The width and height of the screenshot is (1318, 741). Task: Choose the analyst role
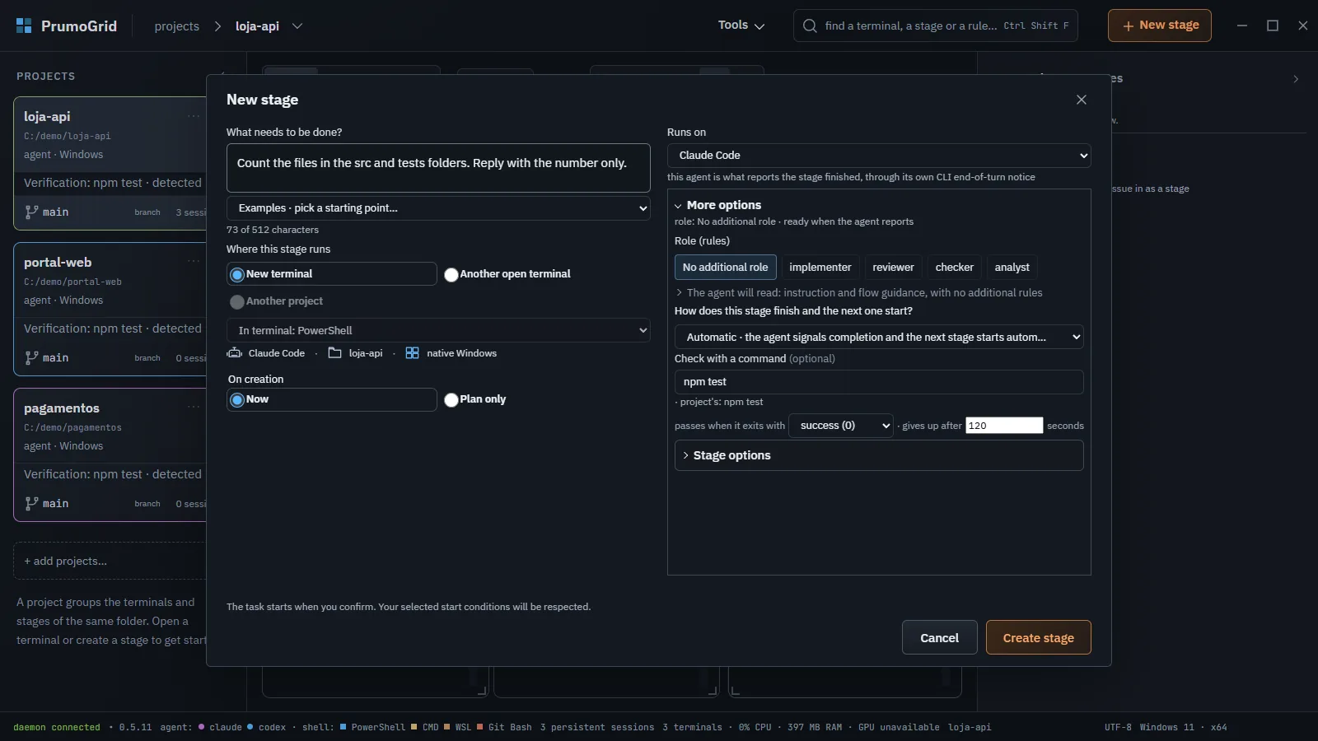coord(1012,268)
